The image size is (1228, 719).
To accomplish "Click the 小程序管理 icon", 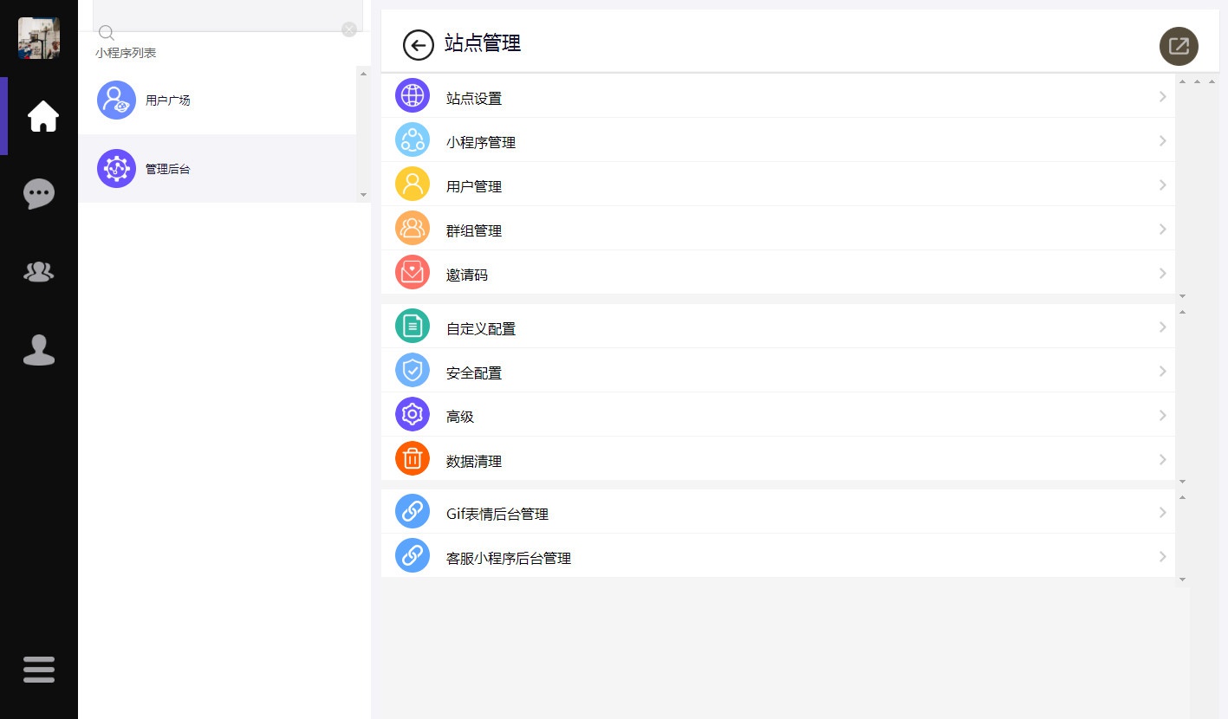I will 413,139.
